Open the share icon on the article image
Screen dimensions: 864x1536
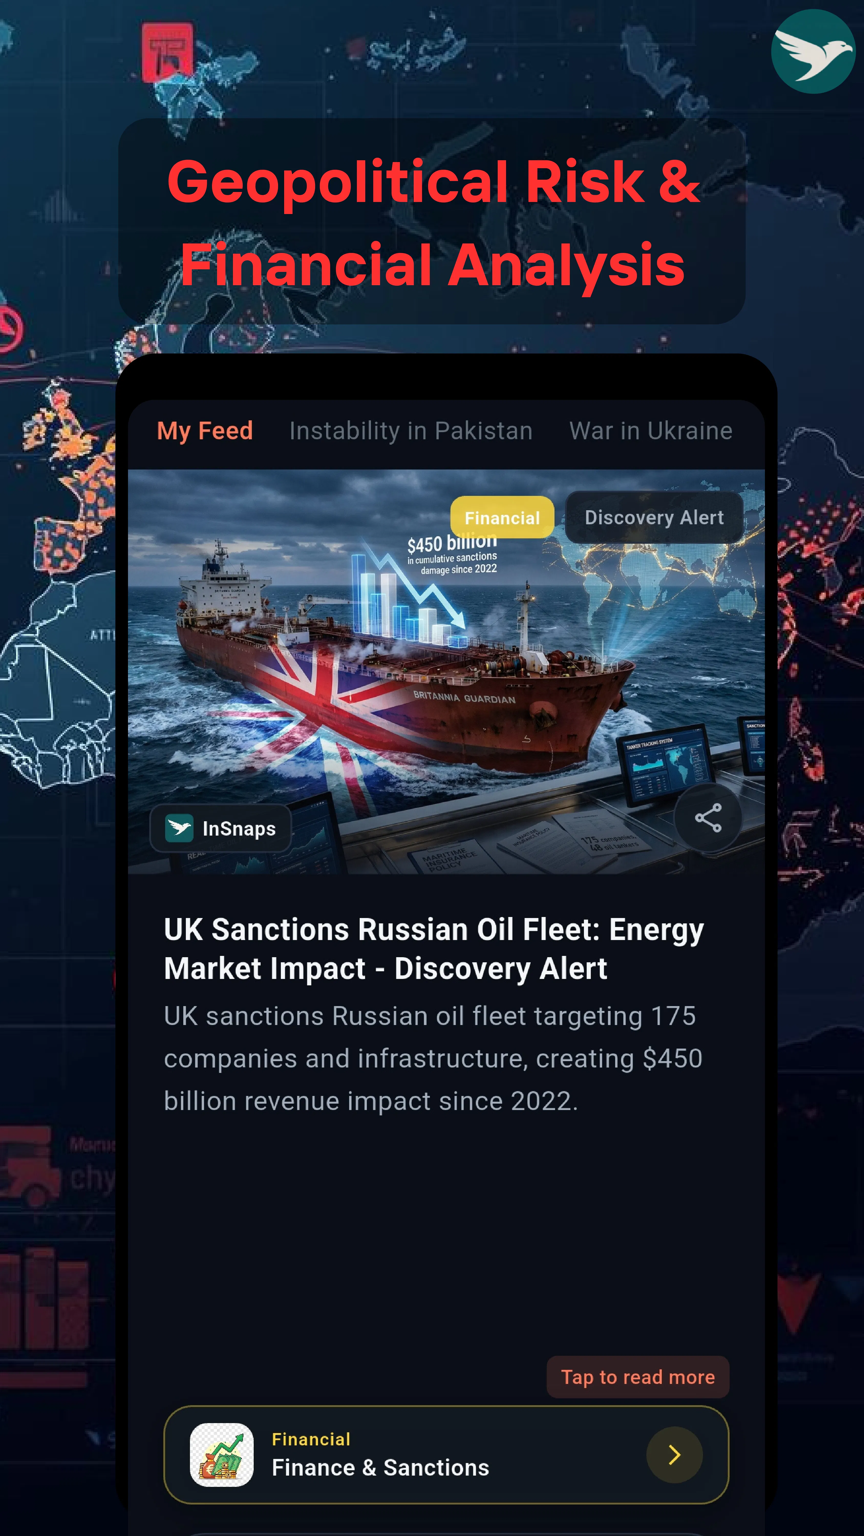coord(708,817)
